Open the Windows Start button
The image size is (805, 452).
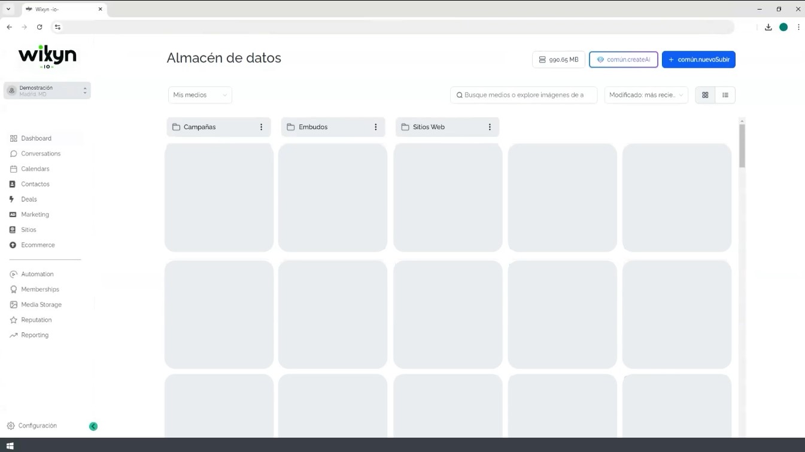point(10,446)
